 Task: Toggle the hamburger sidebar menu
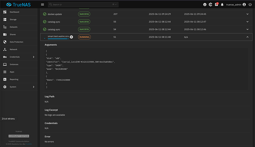point(42,4)
